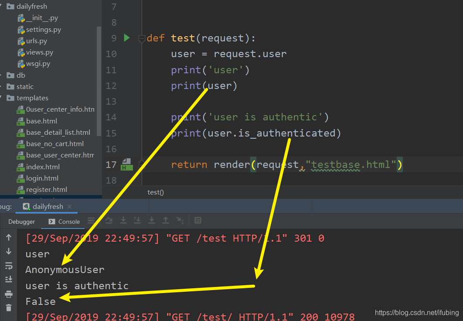Click Show Execution Point in the debug toolbar
Screen dimensions: 463x321
(91, 221)
